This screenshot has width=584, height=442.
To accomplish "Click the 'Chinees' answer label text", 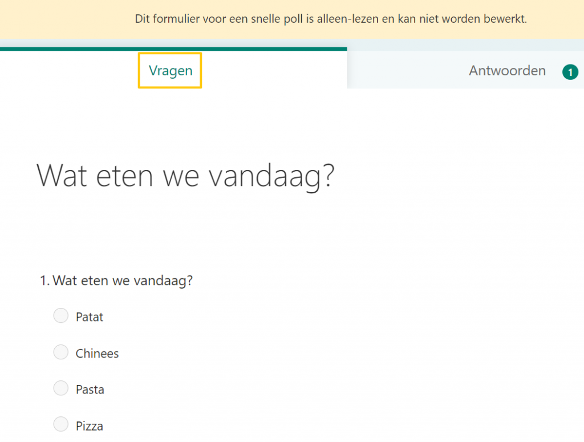I will click(97, 354).
